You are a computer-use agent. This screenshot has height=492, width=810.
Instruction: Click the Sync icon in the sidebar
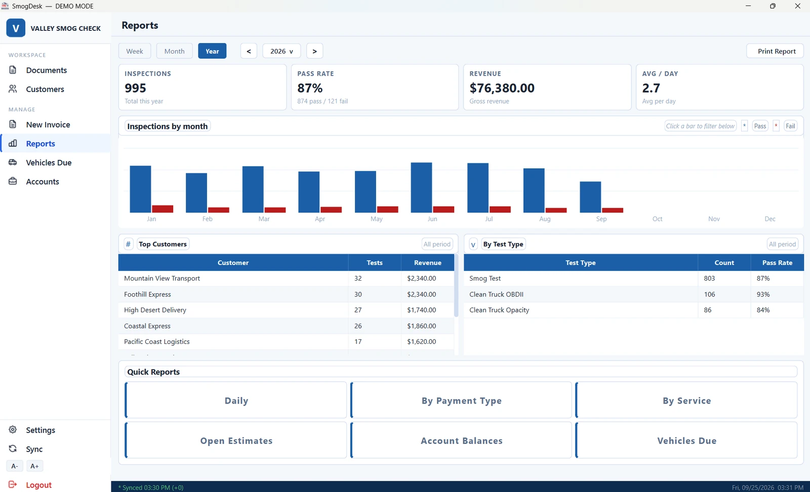[x=13, y=449]
